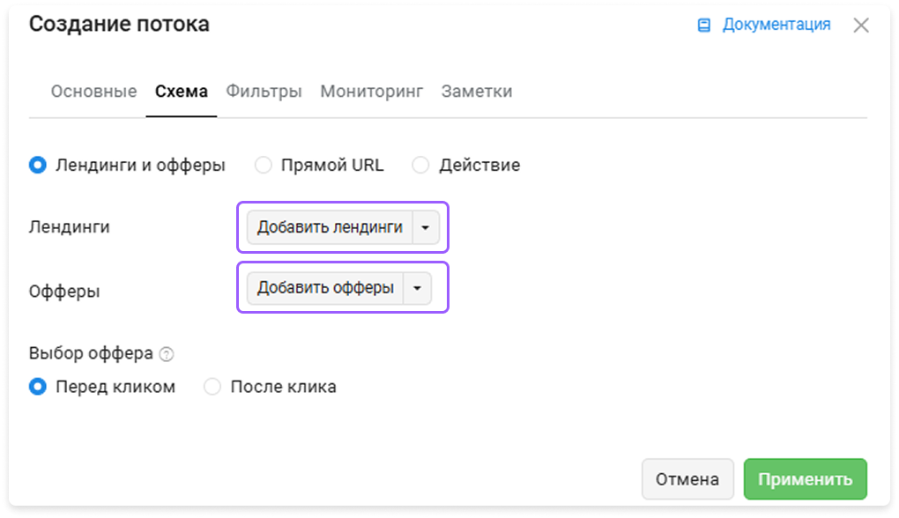899x518 pixels.
Task: Click the Добавить лендинги button
Action: (x=330, y=227)
